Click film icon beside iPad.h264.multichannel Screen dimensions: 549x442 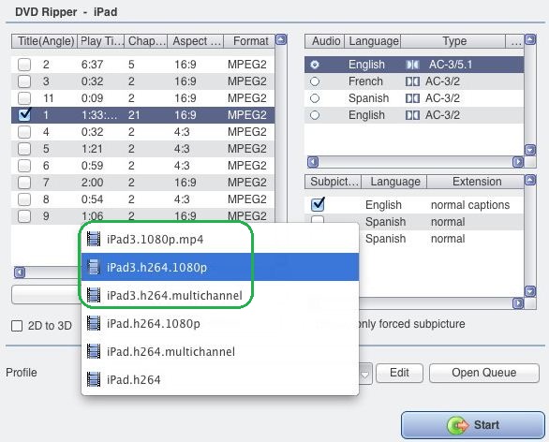click(x=94, y=351)
